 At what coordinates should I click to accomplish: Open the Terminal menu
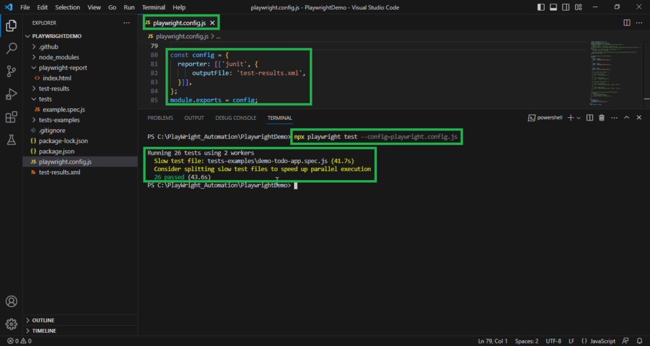[154, 7]
